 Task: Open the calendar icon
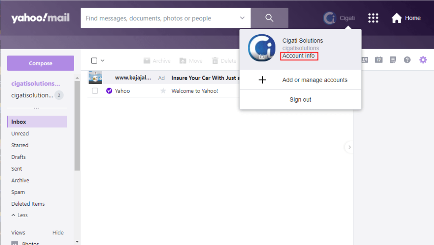[378, 60]
